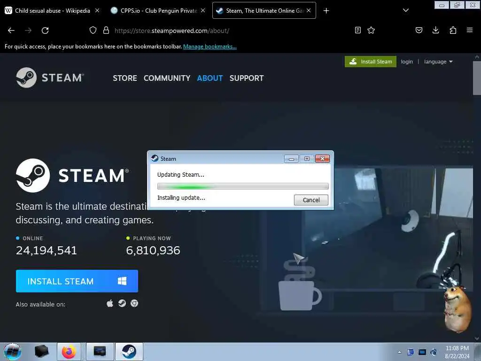Click the 6,810,936 playing now count
This screenshot has width=481, height=361.
point(153,251)
